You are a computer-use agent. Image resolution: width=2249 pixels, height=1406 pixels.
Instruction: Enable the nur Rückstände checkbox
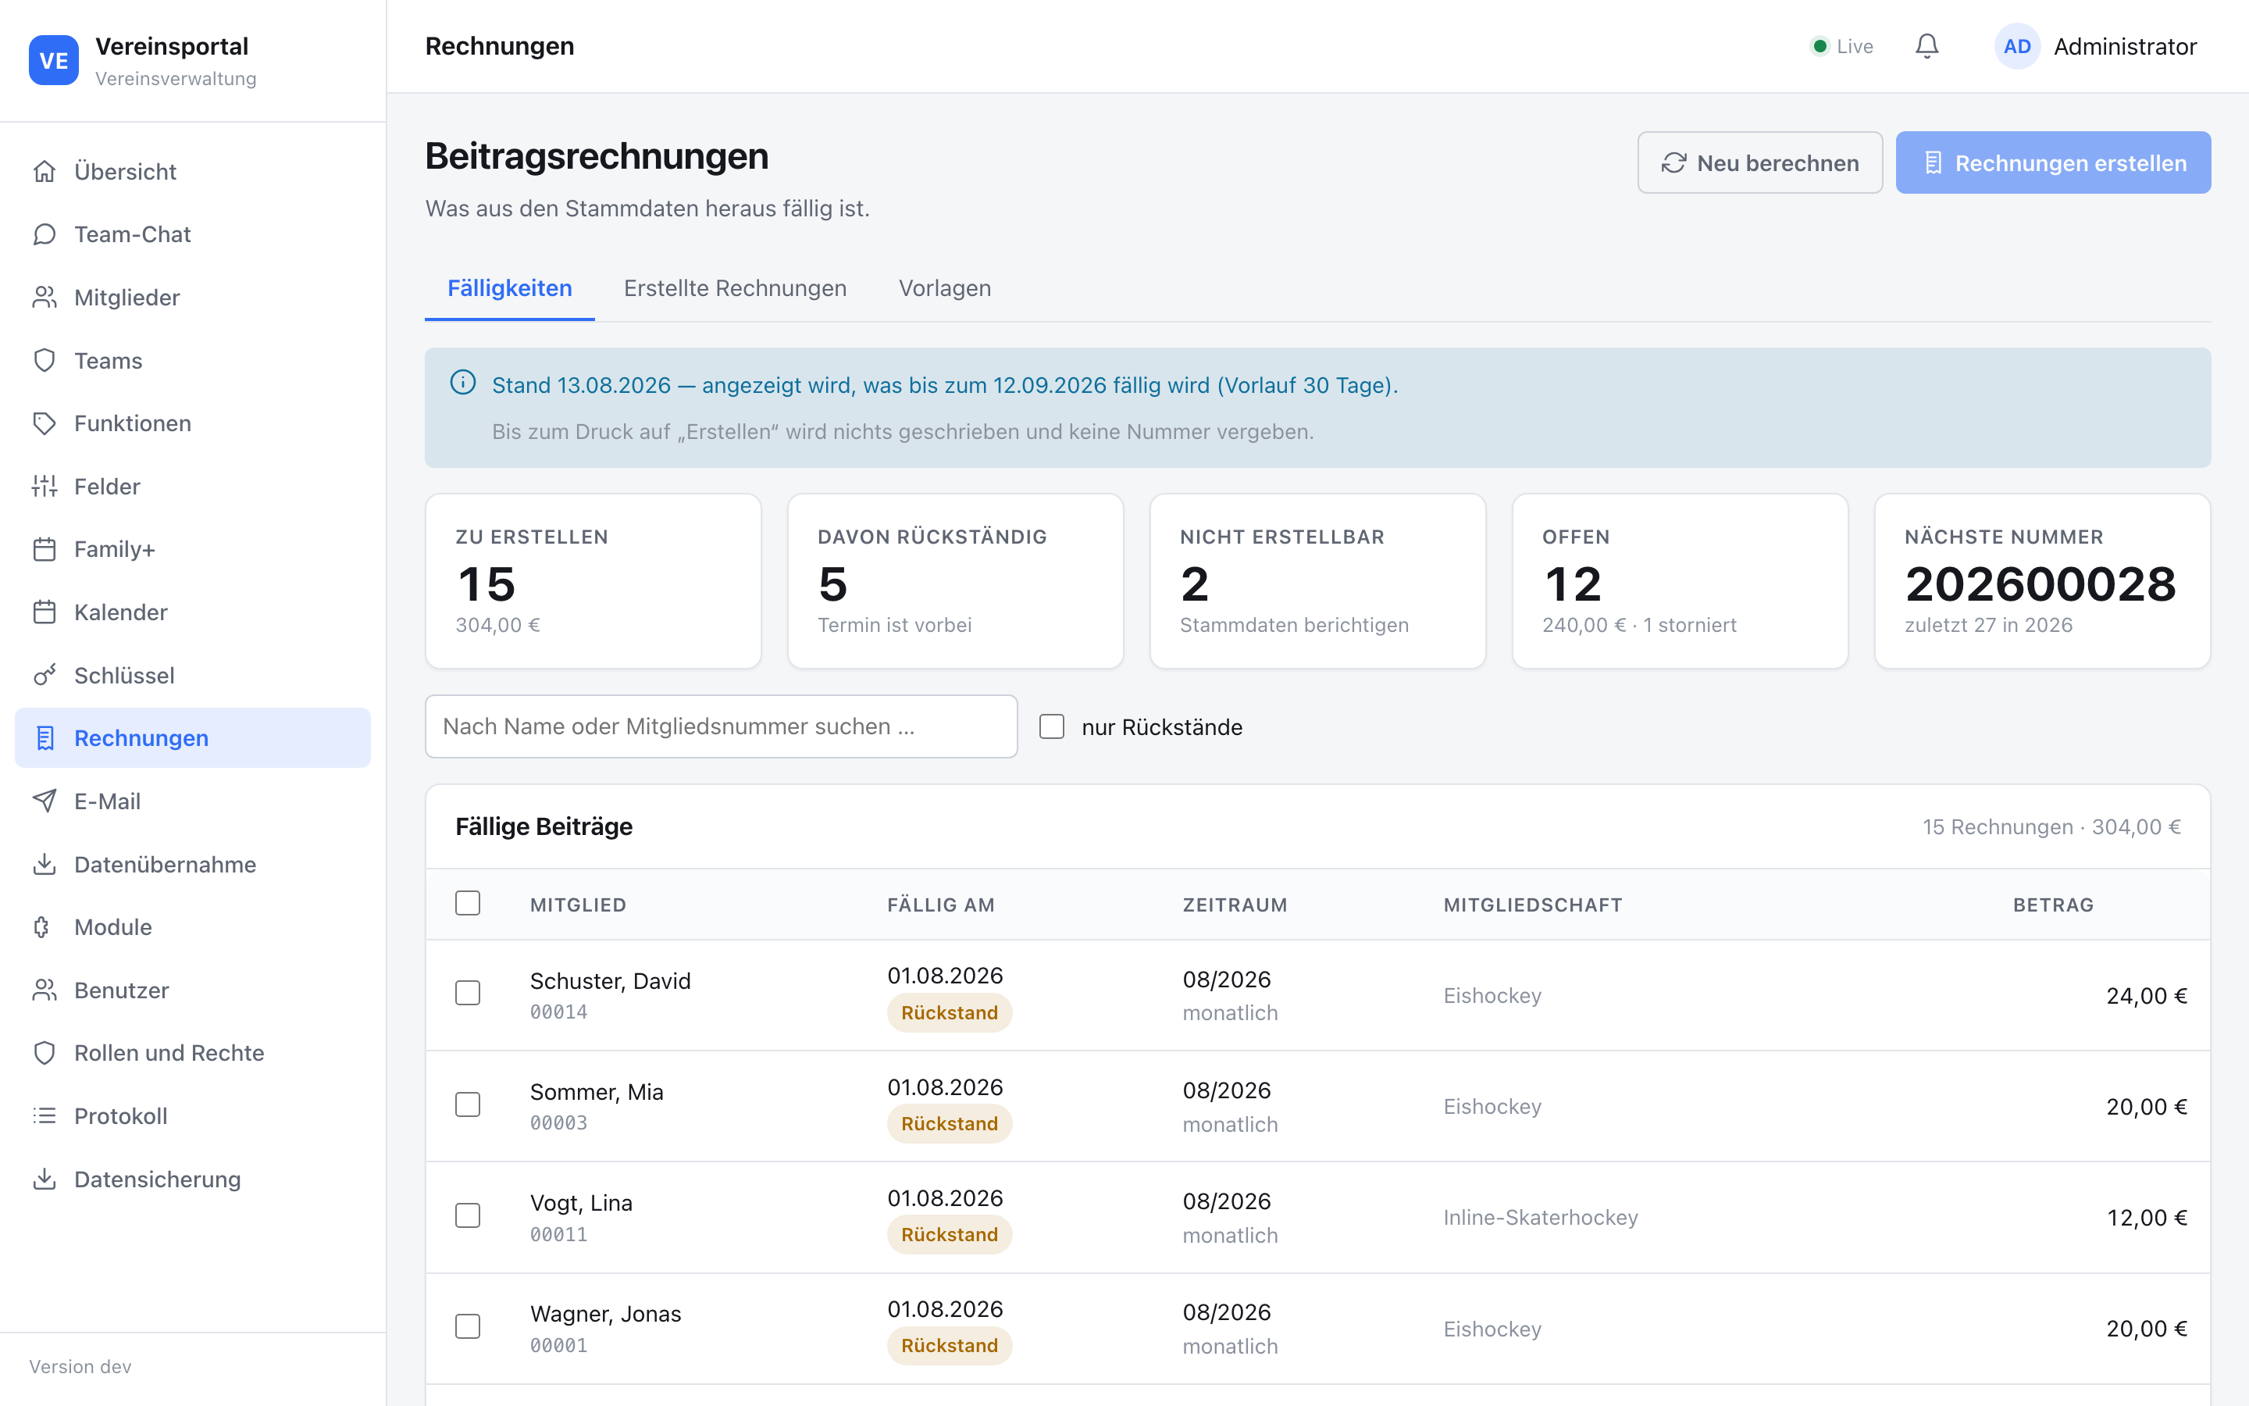pos(1052,726)
